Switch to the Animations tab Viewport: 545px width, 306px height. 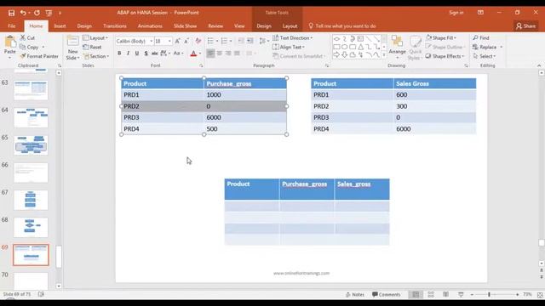[x=150, y=26]
